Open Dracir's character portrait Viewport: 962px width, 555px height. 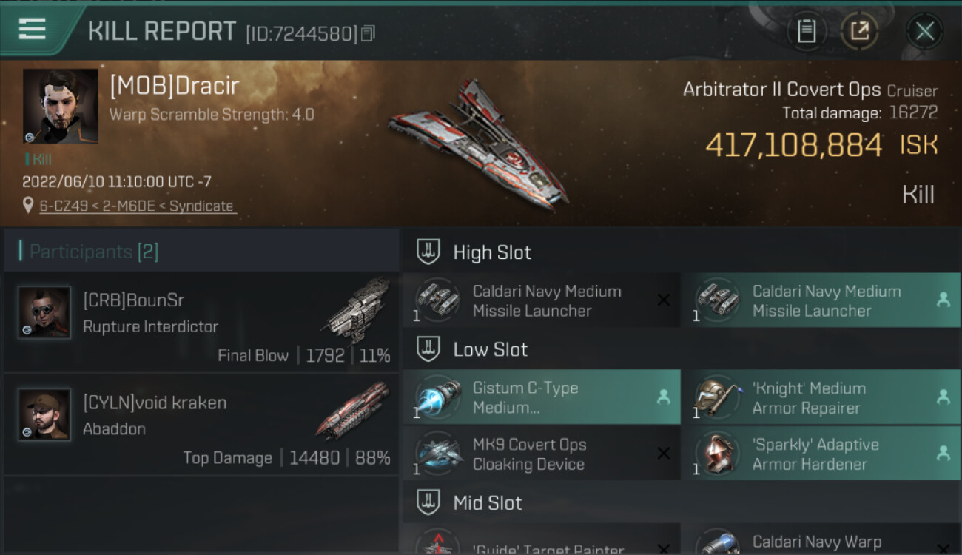(x=61, y=107)
